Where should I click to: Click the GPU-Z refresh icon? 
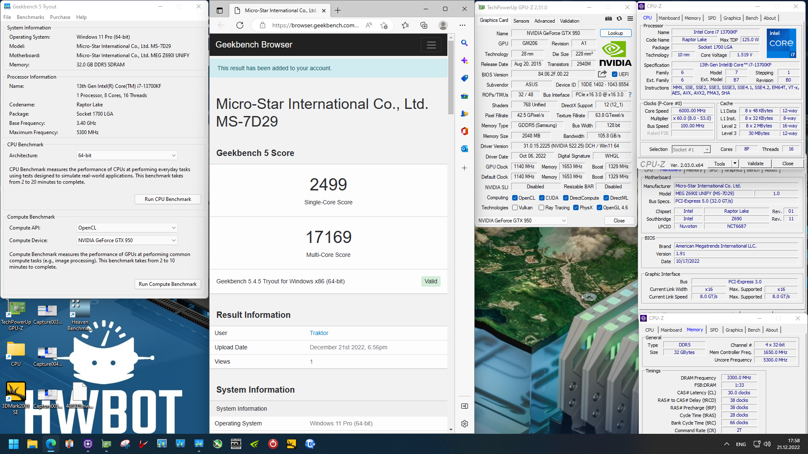[619, 18]
